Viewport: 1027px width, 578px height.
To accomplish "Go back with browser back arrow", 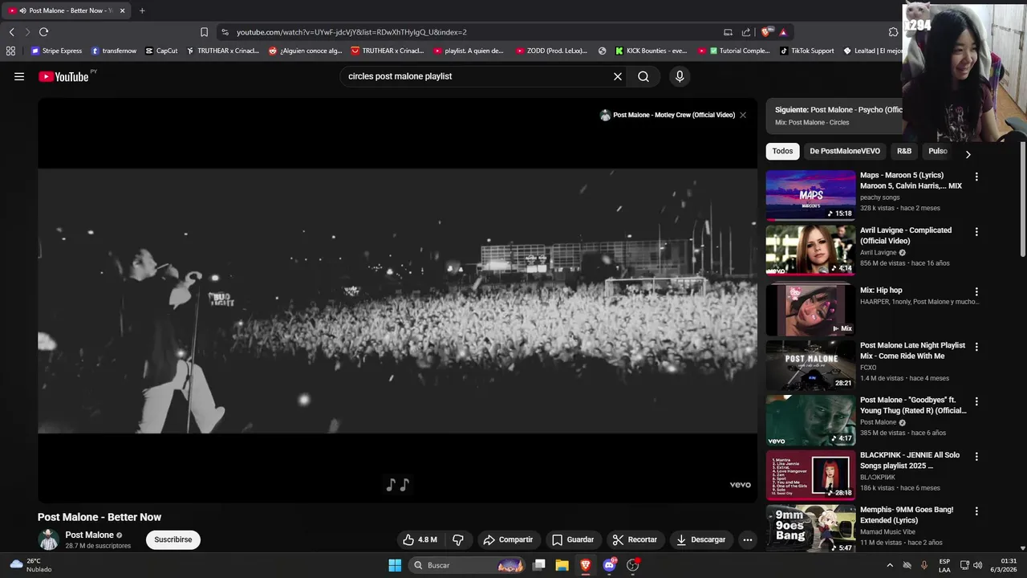I will click(x=11, y=32).
